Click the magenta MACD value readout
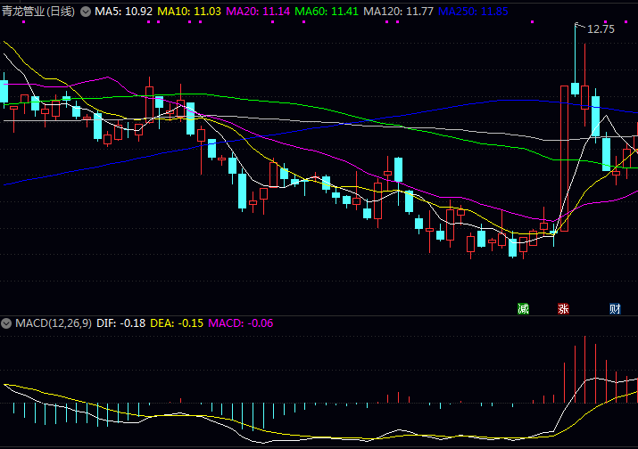Viewport: 638px width, 449px height. coord(240,323)
